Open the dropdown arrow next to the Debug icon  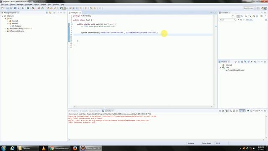[25, 8]
